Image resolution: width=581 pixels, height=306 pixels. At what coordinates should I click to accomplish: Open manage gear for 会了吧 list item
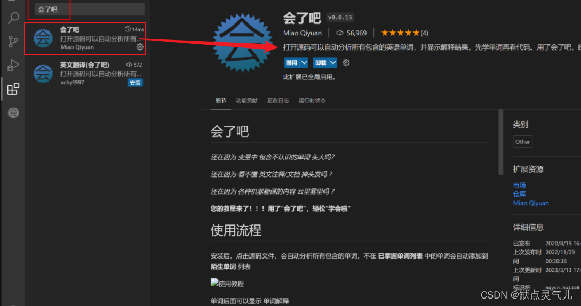click(140, 47)
